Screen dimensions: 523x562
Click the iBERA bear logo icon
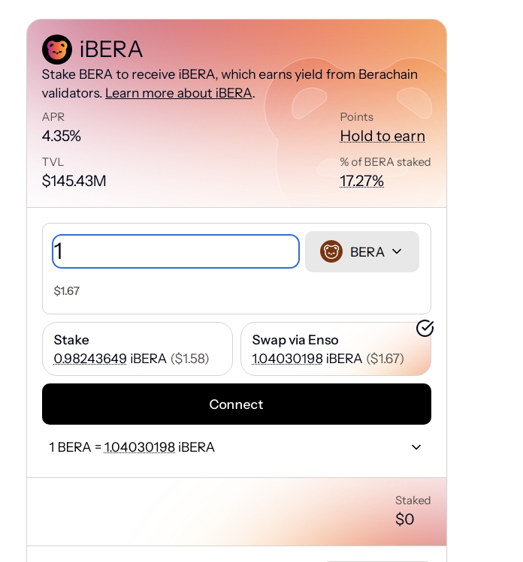click(x=57, y=50)
